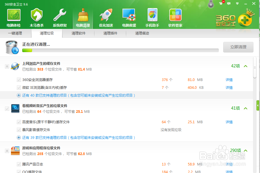Click 正在进行清理... status text

[36, 44]
